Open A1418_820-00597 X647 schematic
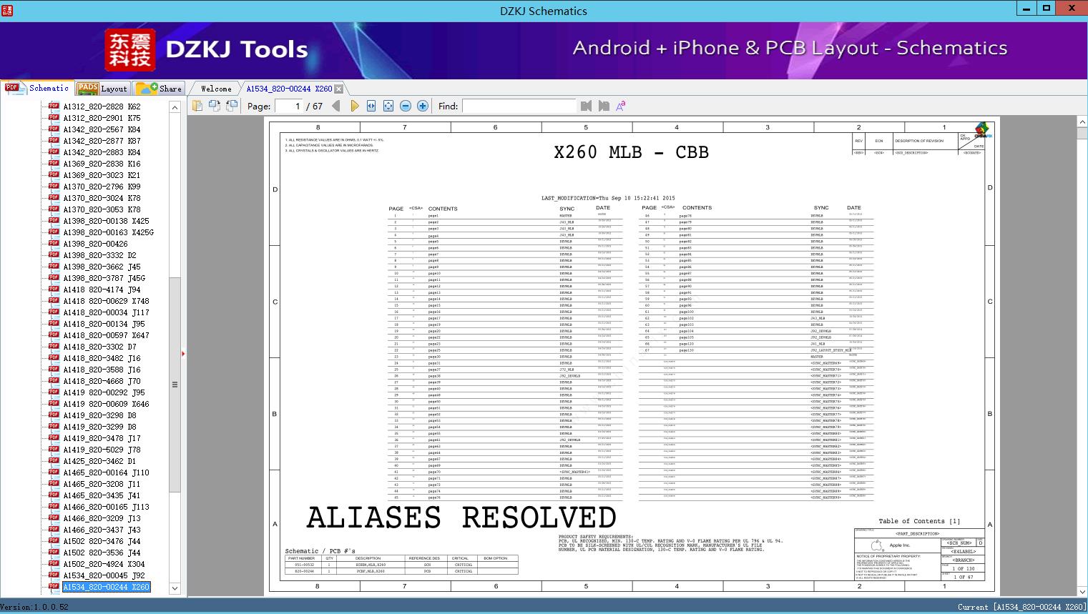This screenshot has width=1088, height=614. pos(106,335)
